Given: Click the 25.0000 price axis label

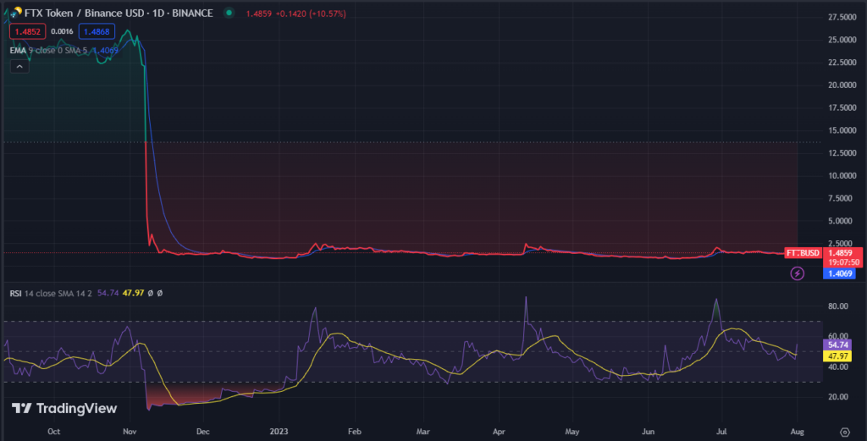Looking at the screenshot, I should 842,40.
